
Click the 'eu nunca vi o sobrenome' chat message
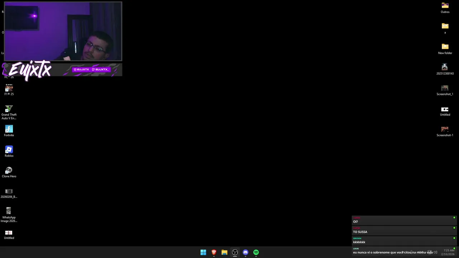pos(404,251)
